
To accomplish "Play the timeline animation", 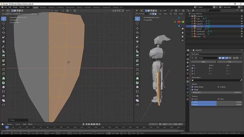I will tap(94, 124).
